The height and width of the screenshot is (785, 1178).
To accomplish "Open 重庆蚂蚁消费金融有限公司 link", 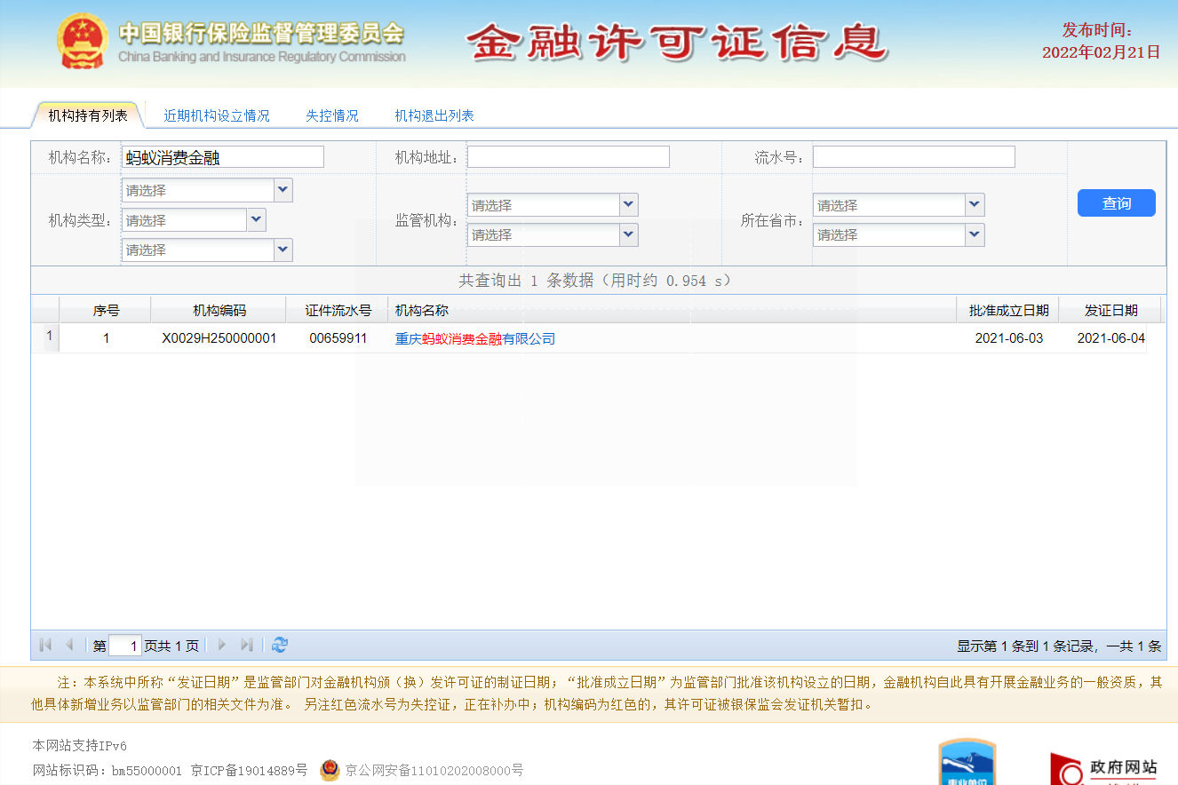I will [x=475, y=338].
